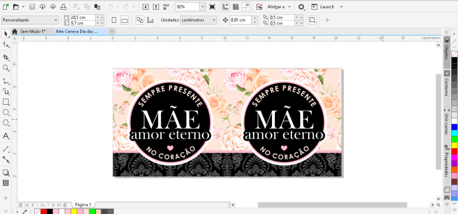Toggle snap off button

259,7
